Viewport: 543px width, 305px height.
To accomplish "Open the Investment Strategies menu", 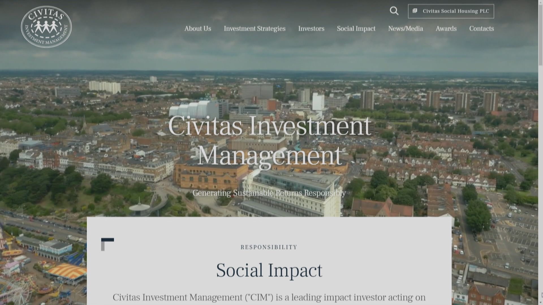I will tap(255, 29).
